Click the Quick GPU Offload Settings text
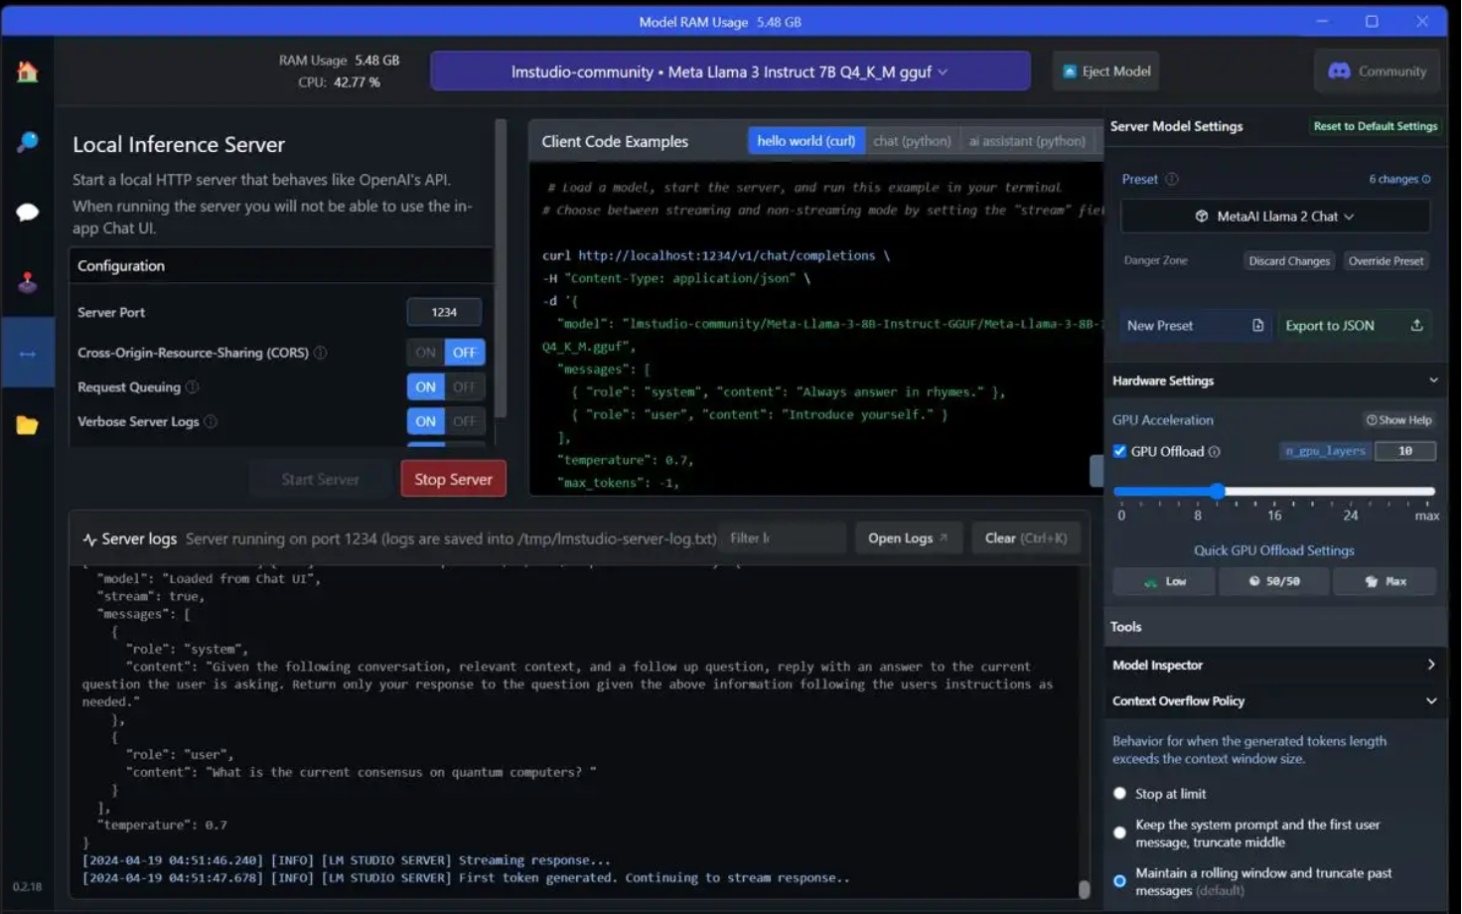Viewport: 1462px width, 914px height. click(x=1274, y=550)
